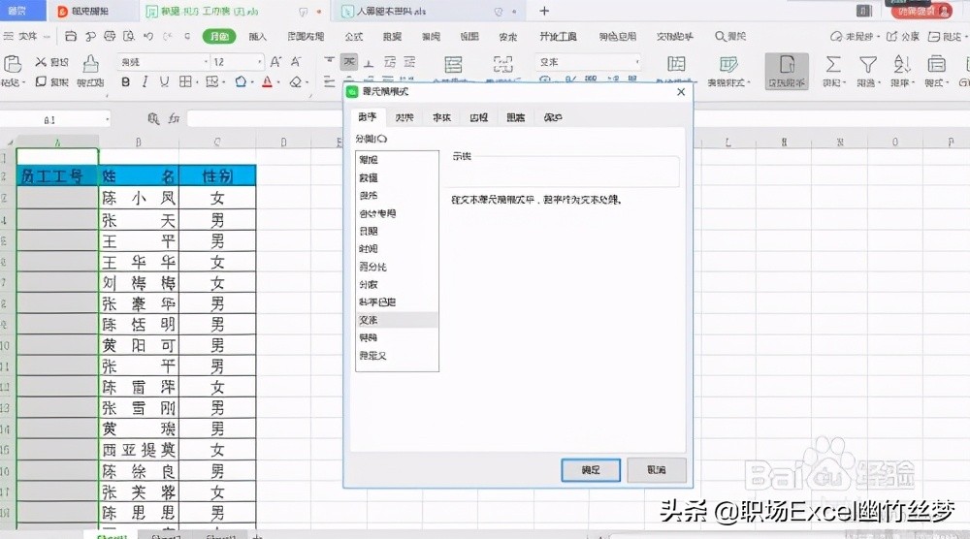Expand the Name Box dropdown arrow

coord(107,118)
